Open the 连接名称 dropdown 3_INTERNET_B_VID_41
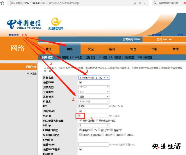This screenshot has width=186, height=155. (x=94, y=77)
